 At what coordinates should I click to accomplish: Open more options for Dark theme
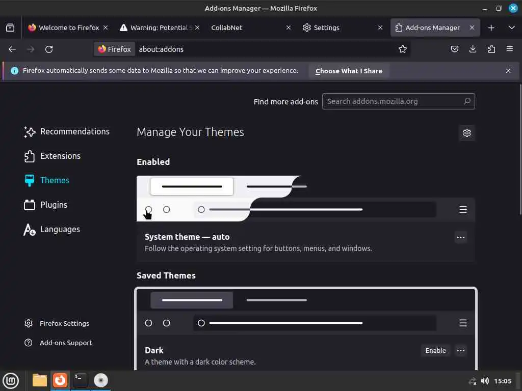click(x=461, y=350)
